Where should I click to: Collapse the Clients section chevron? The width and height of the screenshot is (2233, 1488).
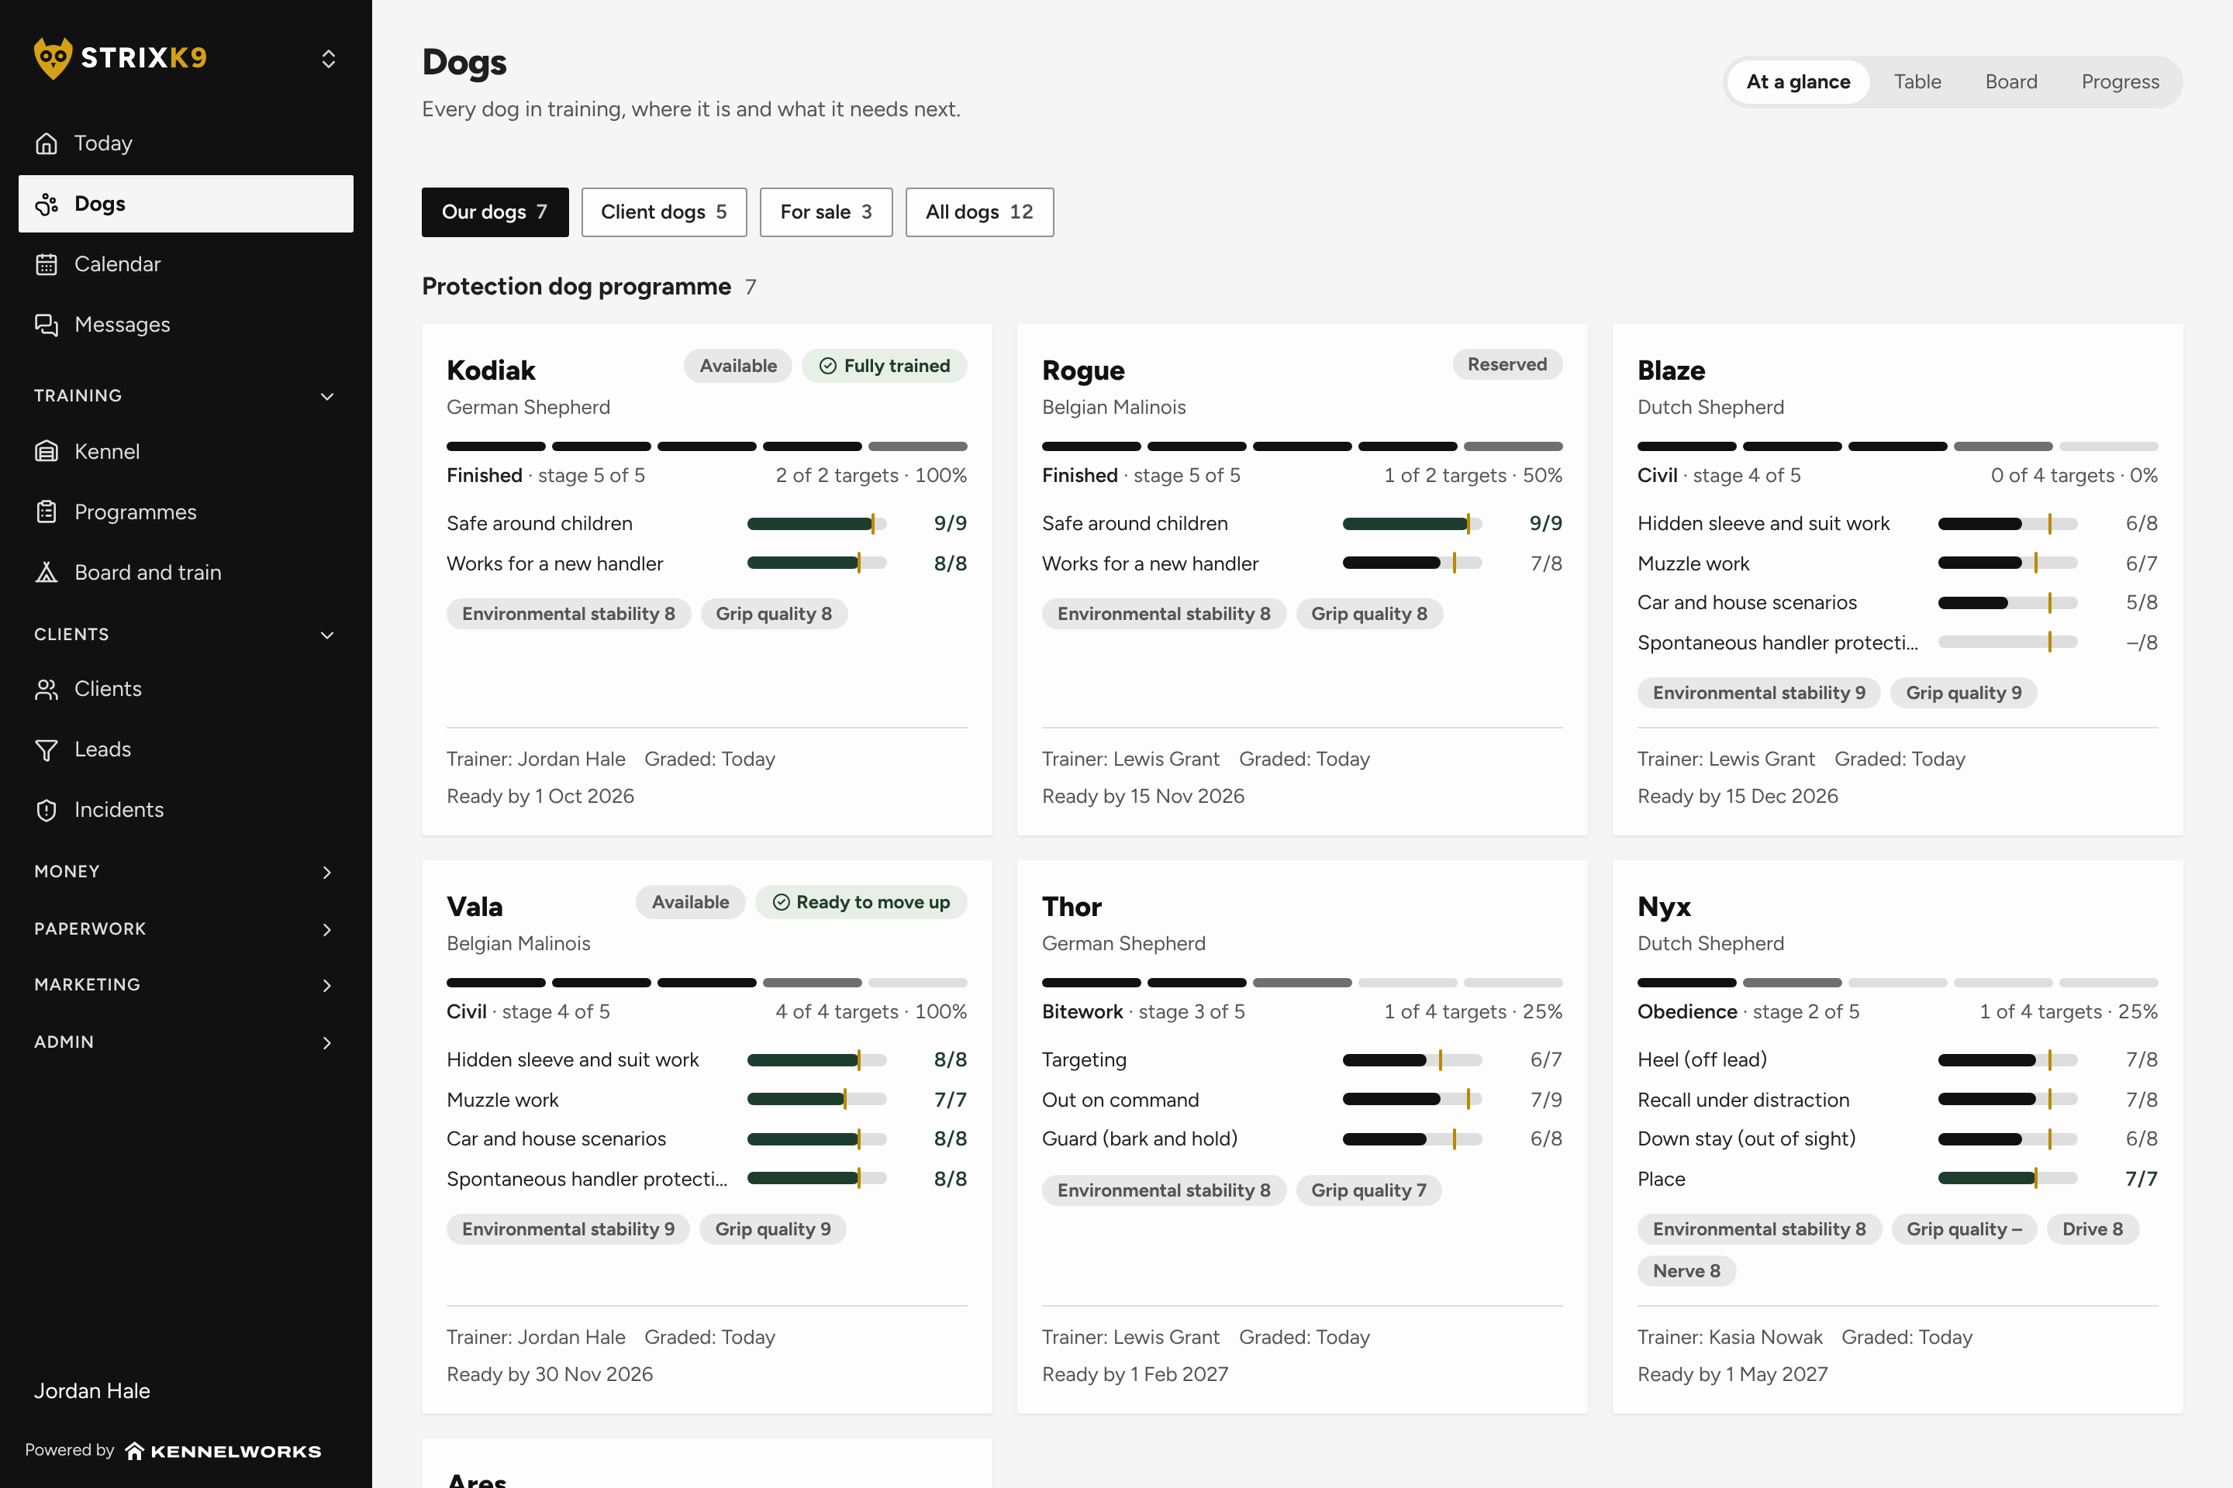point(327,635)
